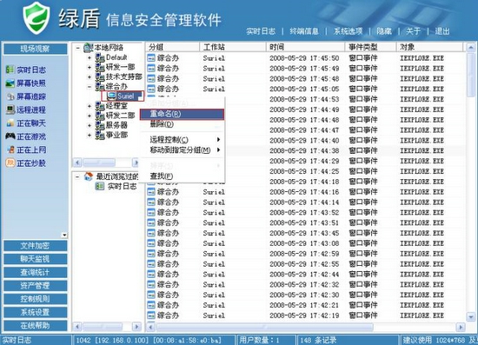Expand the 经理室 group node
478x345 pixels.
pyautogui.click(x=90, y=106)
